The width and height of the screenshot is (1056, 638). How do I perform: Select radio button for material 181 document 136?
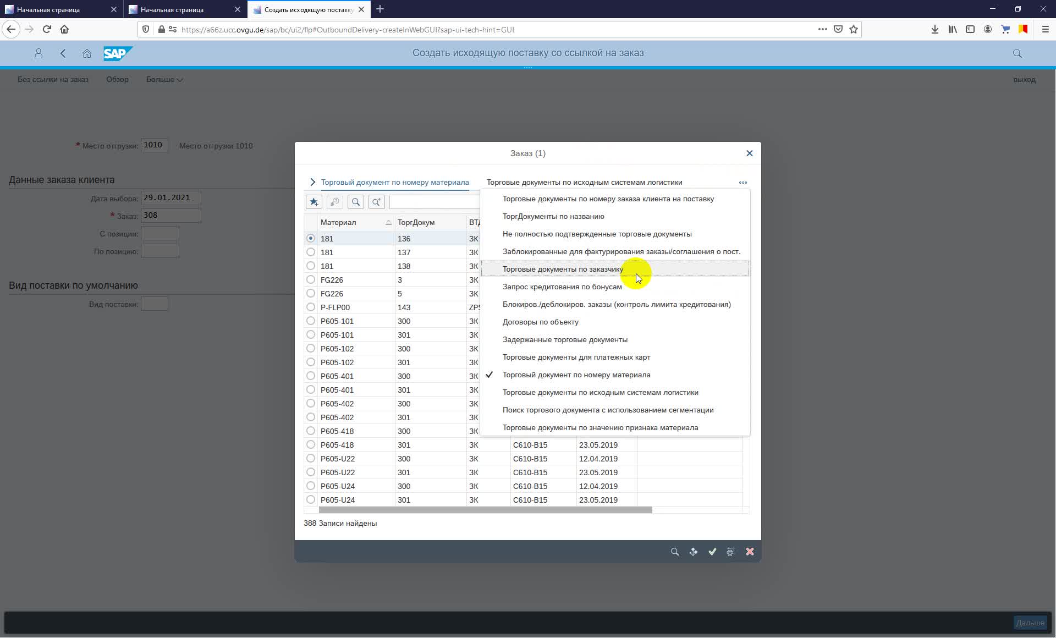(311, 238)
